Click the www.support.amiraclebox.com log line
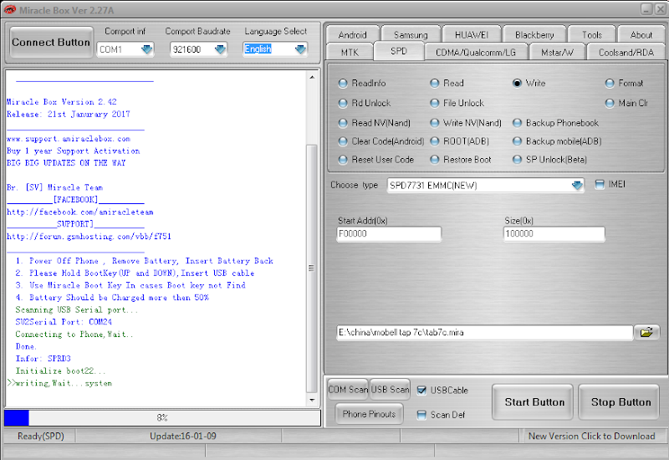The image size is (669, 460). (69, 139)
